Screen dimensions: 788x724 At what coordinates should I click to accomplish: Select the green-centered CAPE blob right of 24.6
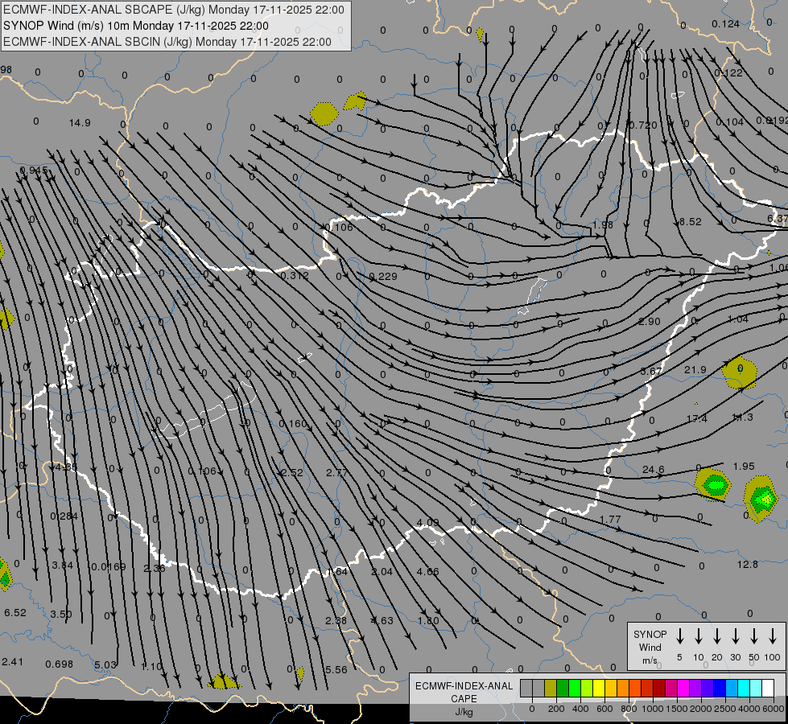point(712,484)
